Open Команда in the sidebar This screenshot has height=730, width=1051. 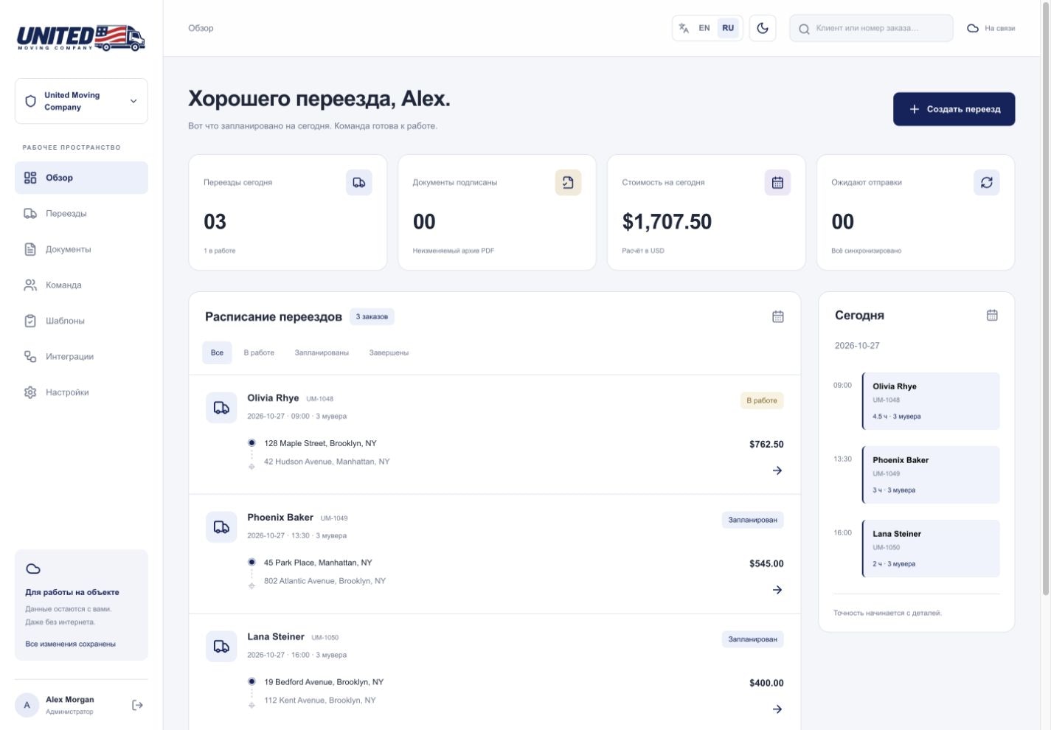point(81,285)
